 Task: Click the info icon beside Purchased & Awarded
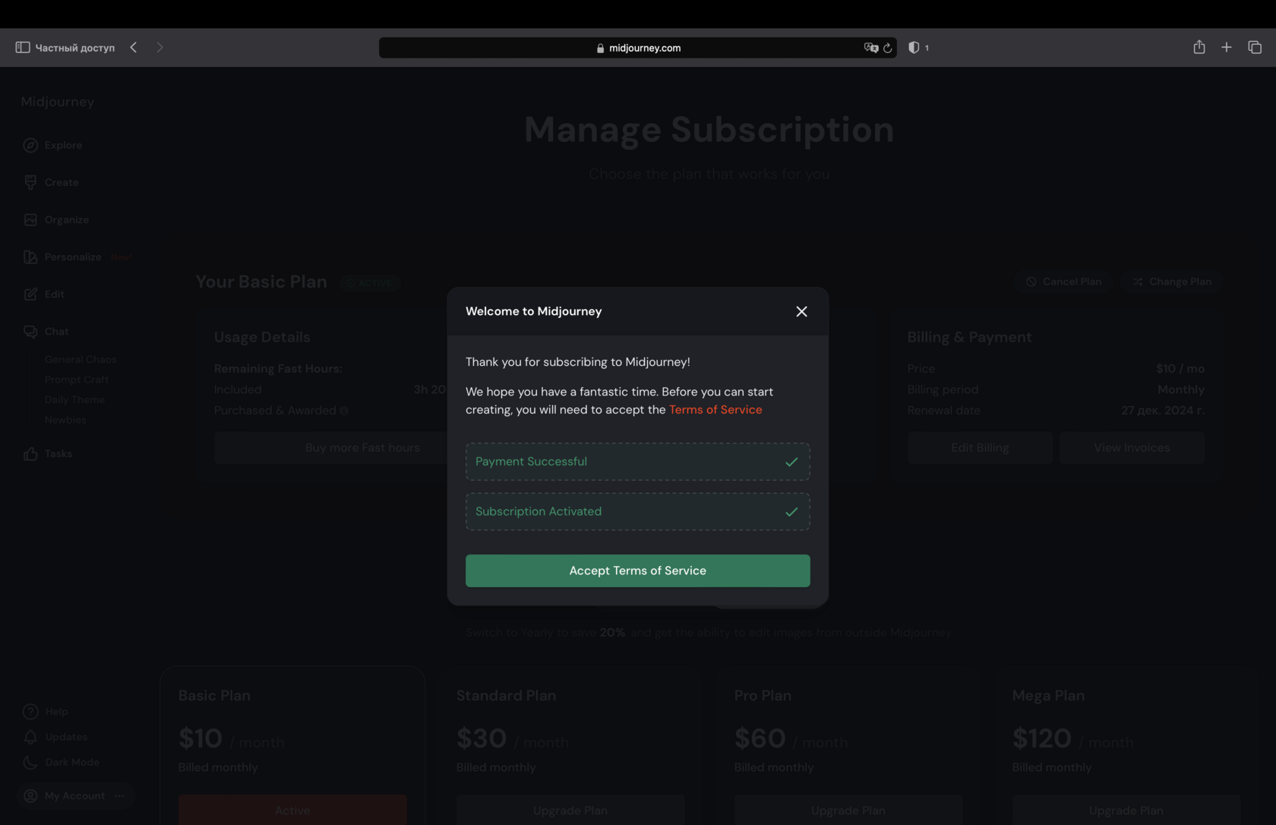point(344,411)
